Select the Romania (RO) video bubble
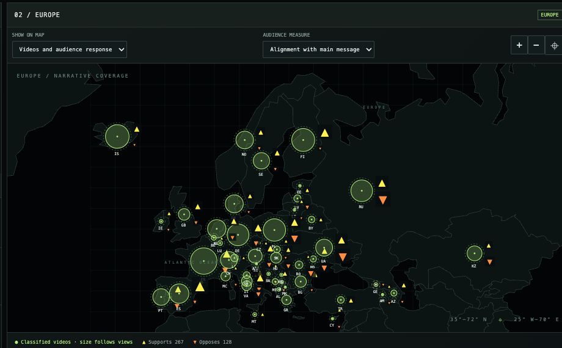Viewport: 562px width, 348px height. click(x=299, y=265)
